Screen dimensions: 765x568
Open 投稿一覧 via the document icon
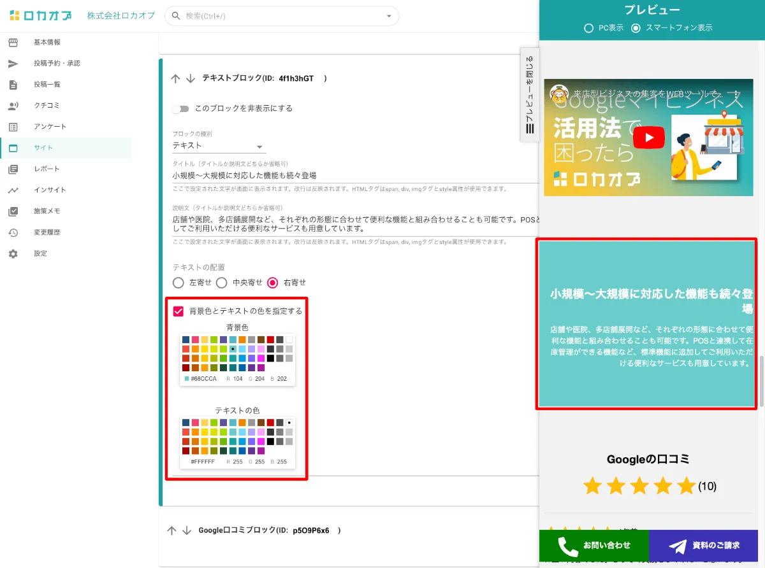coord(14,84)
